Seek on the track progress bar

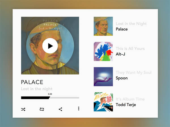click(50, 98)
